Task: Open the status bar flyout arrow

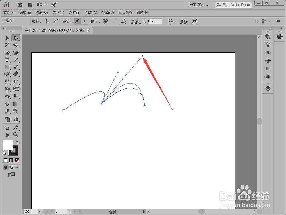Action: [x=144, y=212]
